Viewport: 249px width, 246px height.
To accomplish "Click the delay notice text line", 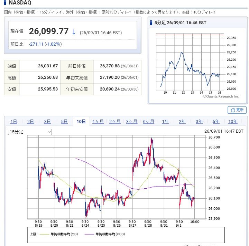I will [x=110, y=12].
